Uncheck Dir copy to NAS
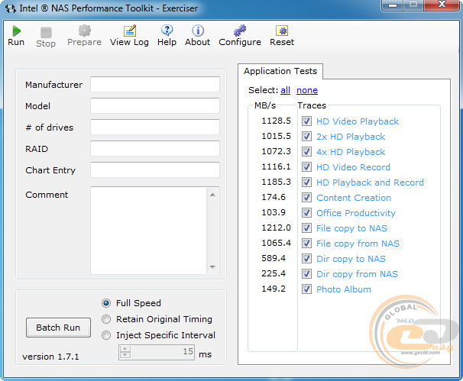The width and height of the screenshot is (463, 381). (x=306, y=259)
